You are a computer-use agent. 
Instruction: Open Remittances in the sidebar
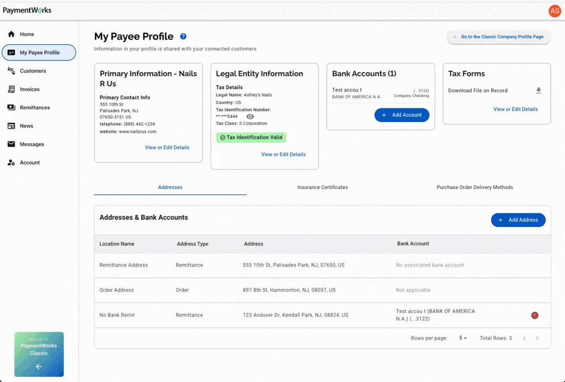point(39,108)
